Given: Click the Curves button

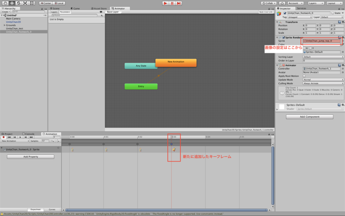Looking at the screenshot, I should pyautogui.click(x=52, y=210).
